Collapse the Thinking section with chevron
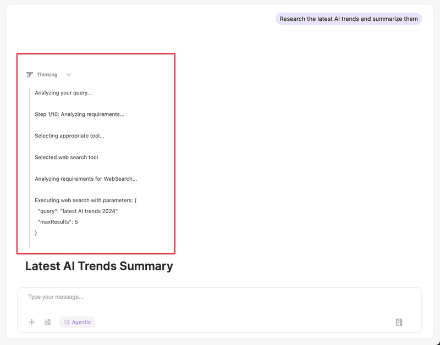This screenshot has height=345, width=440. pyautogui.click(x=69, y=75)
